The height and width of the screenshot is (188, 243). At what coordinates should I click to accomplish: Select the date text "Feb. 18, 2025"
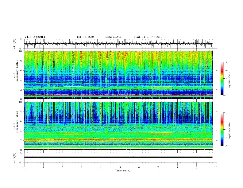[x=86, y=37]
